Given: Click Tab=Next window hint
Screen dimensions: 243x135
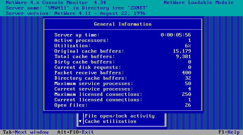Looking at the screenshot, I should (x=26, y=132).
